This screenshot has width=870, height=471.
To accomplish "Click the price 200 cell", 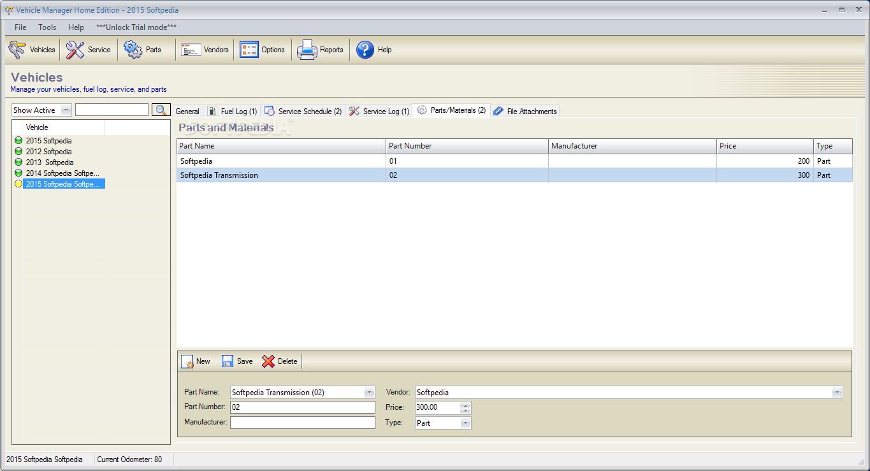I will click(765, 161).
